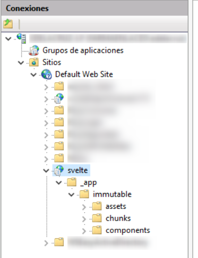Expand the chunks folder

tap(84, 219)
